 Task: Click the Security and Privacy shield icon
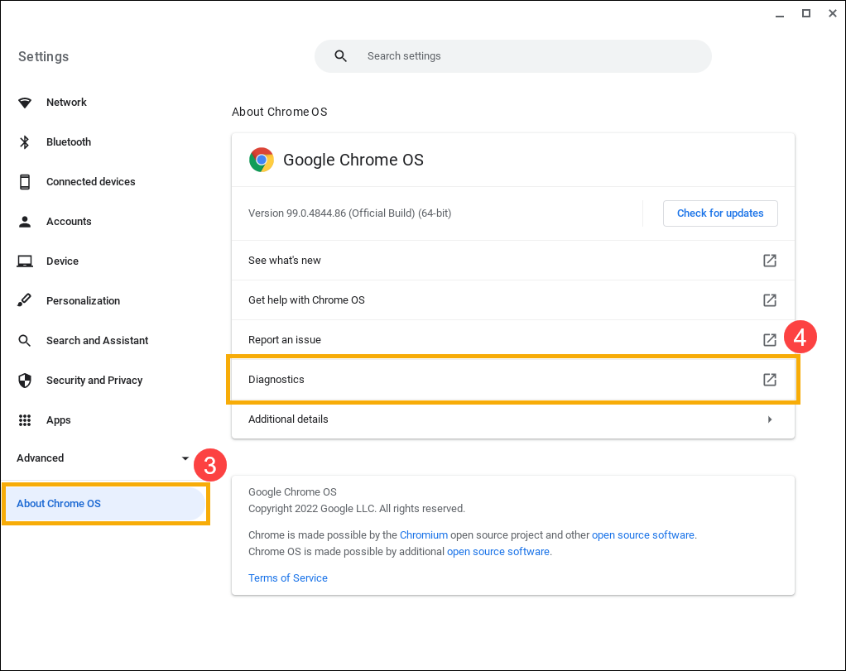25,381
